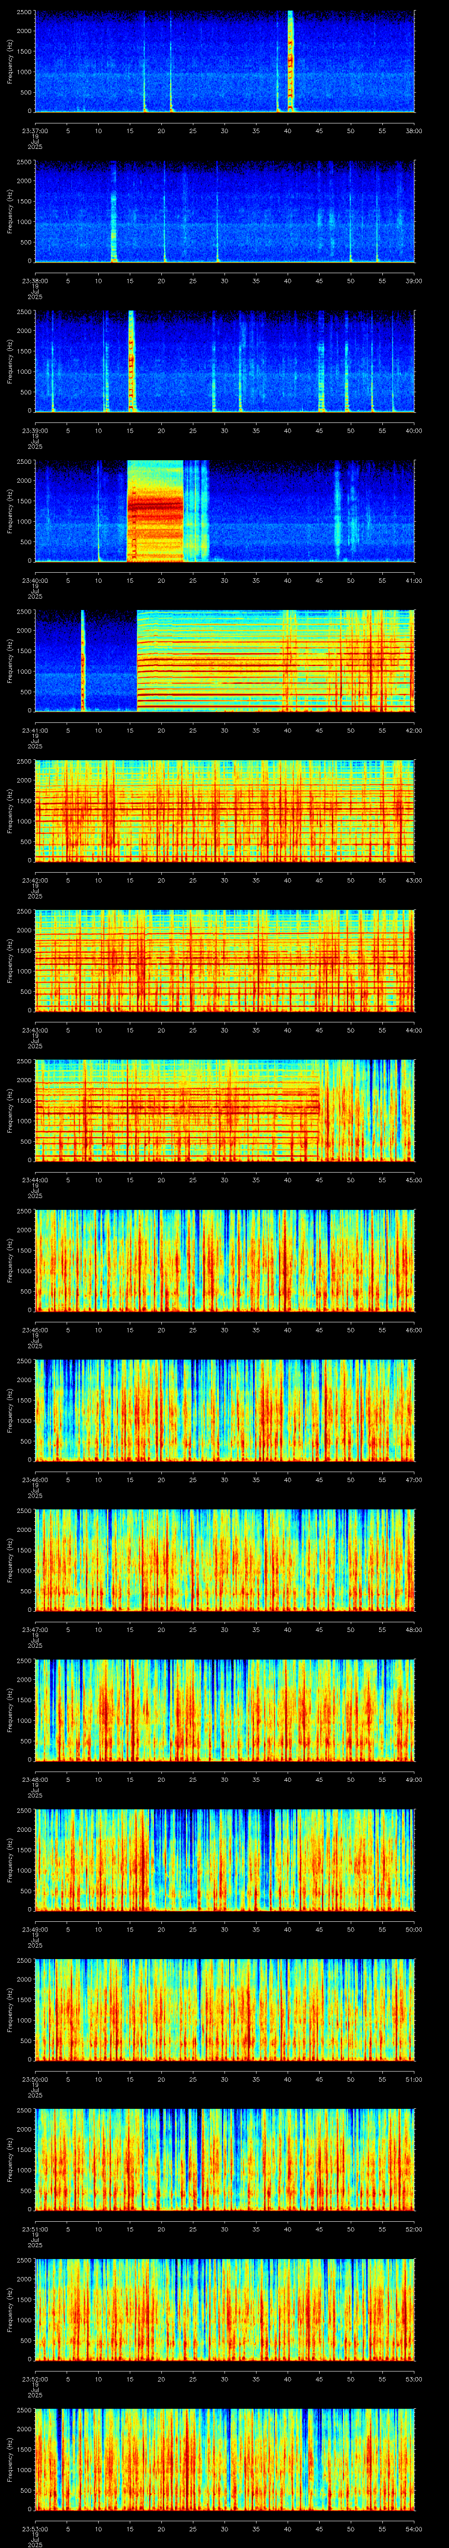Open the spectrogram panel starting at 23:43:00

225,961
